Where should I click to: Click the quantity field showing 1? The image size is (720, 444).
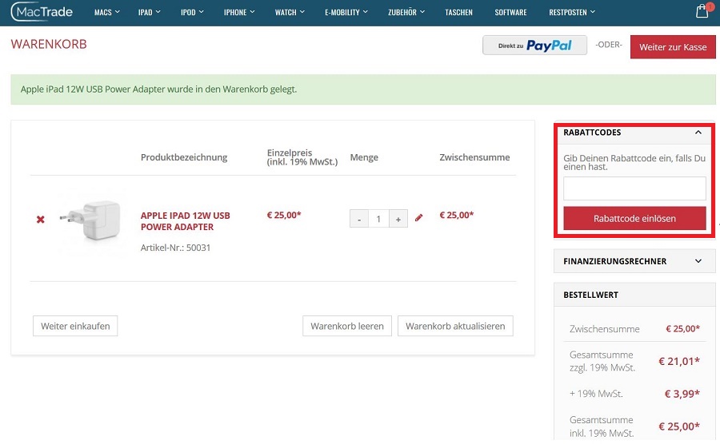pos(378,219)
